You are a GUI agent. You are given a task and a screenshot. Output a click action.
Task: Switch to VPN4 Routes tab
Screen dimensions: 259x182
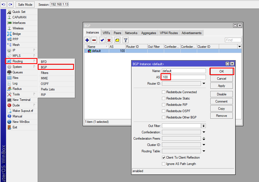point(169,33)
